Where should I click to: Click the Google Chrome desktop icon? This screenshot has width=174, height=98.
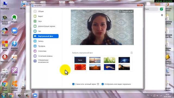[x=5, y=85]
